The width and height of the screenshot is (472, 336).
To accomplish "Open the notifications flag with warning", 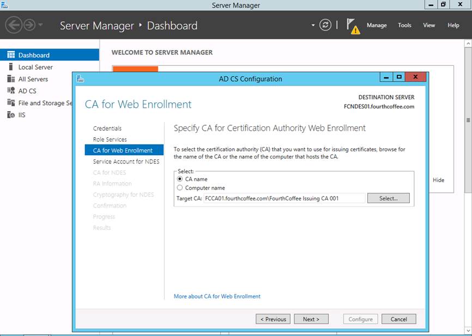I will (x=353, y=26).
